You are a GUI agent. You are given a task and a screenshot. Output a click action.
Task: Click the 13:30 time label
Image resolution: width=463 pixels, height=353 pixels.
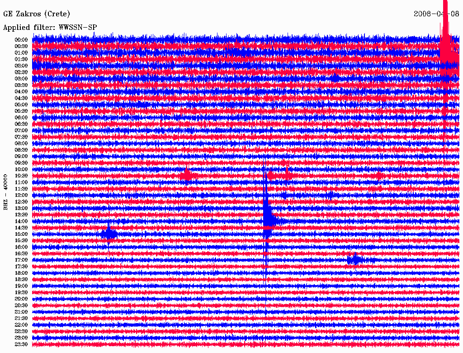coord(21,215)
